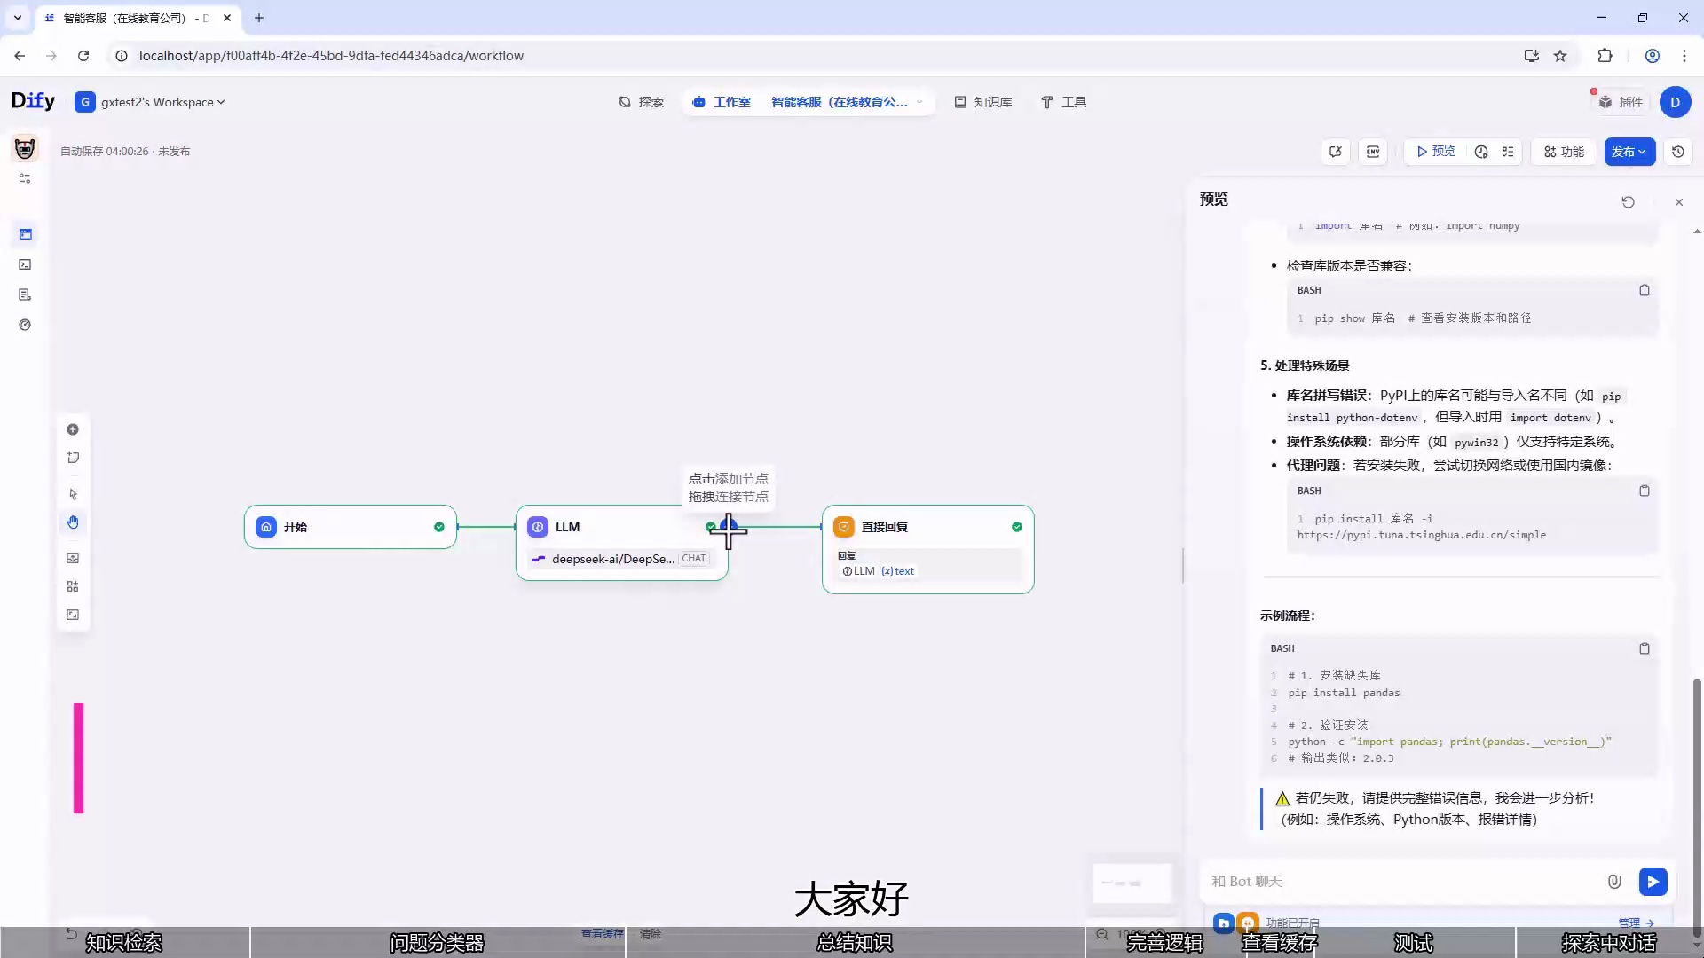
Task: Copy the 示例流程 BASH code block
Action: click(x=1644, y=648)
